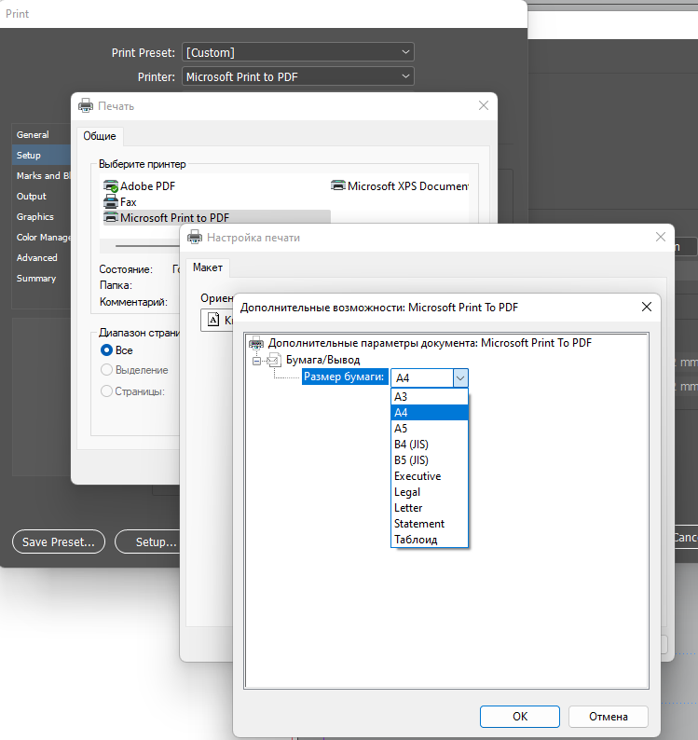Choose Таблоид paper size
The image size is (698, 740).
pos(430,540)
